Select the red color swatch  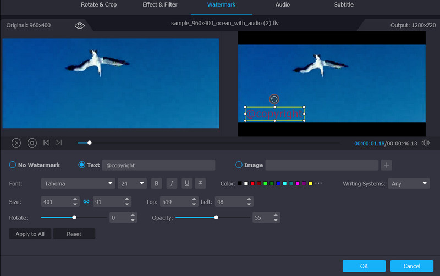click(252, 183)
